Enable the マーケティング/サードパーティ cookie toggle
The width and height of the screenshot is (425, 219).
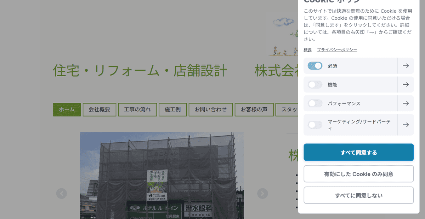tap(314, 125)
